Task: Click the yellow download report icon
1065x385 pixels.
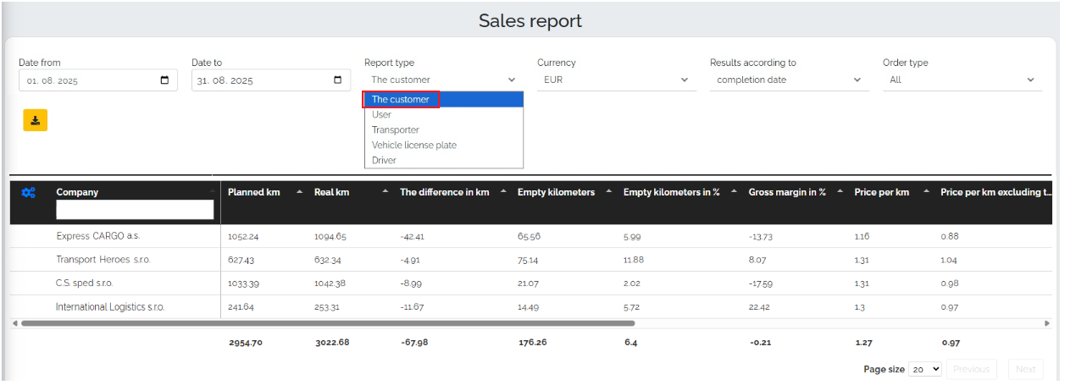Action: (36, 120)
